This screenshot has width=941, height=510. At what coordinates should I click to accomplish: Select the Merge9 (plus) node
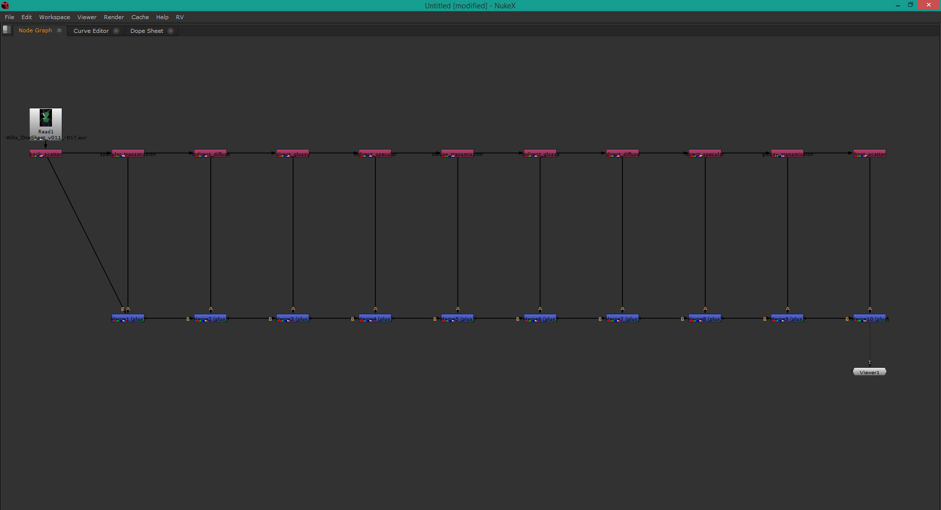[787, 318]
